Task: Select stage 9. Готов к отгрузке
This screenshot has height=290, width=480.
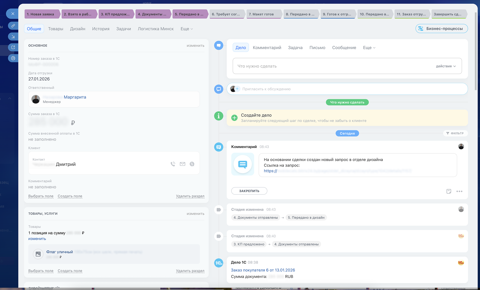Action: pyautogui.click(x=338, y=14)
